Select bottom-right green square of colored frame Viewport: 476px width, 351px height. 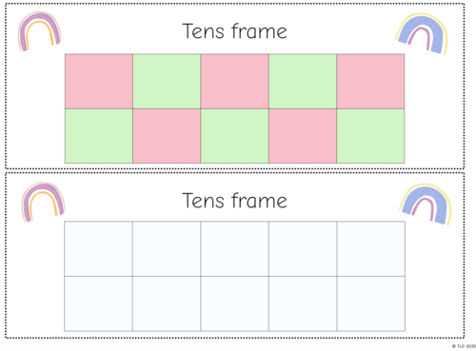(x=370, y=136)
